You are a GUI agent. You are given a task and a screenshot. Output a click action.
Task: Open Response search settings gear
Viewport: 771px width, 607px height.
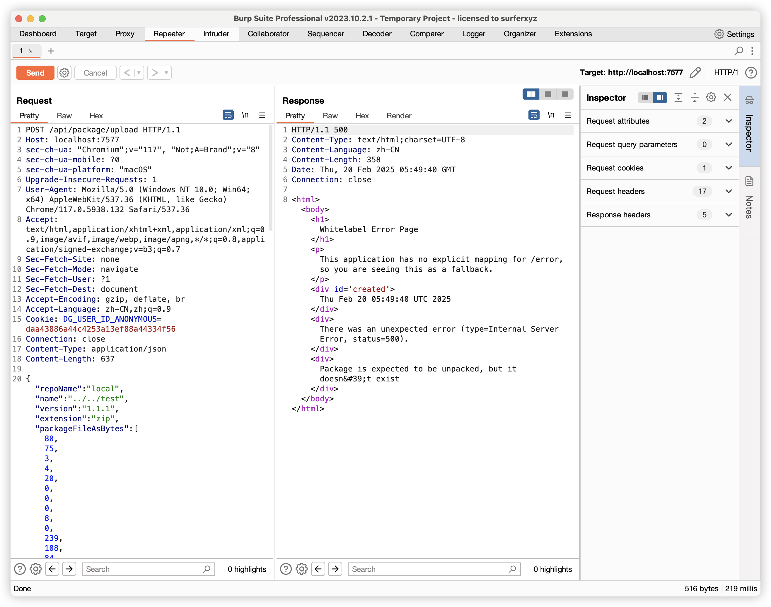point(302,569)
